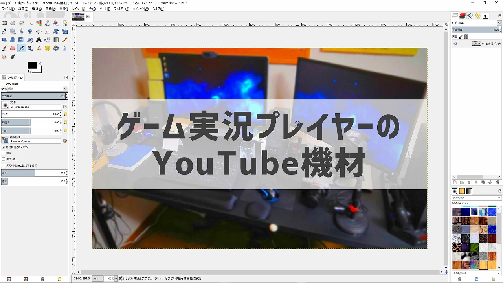Enable ブラシ移動時のみ以下を適用 checkbox

pos(4,166)
